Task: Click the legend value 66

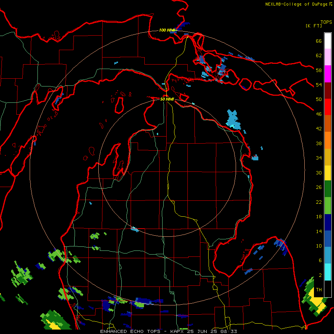Action: (x=319, y=41)
